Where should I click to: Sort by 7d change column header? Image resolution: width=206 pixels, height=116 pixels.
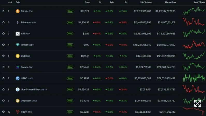click(126, 2)
